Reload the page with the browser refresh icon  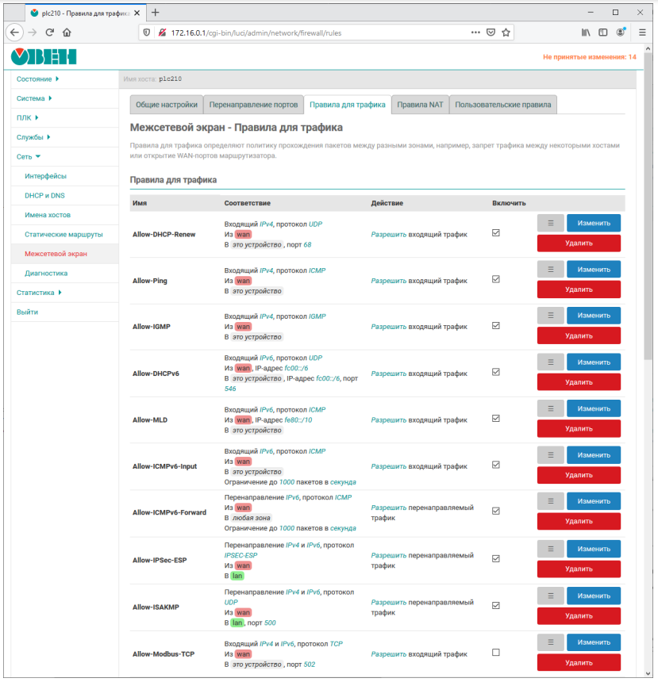coord(49,33)
